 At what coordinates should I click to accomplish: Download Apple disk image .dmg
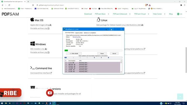(41, 25)
